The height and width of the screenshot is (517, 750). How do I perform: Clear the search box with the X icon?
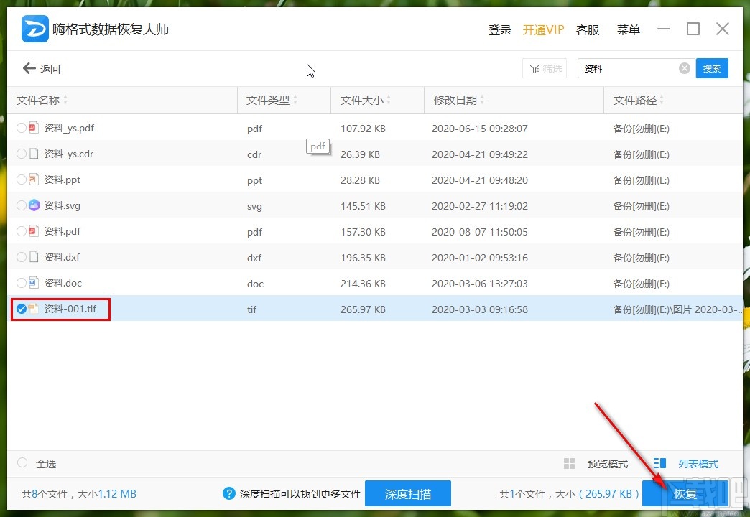(684, 67)
